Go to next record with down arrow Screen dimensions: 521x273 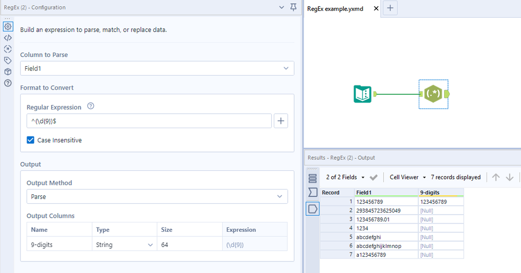pos(510,177)
